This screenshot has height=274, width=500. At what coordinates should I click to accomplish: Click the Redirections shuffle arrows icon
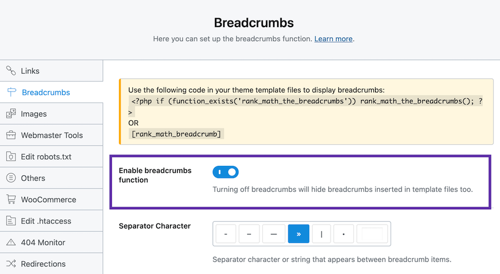click(11, 264)
